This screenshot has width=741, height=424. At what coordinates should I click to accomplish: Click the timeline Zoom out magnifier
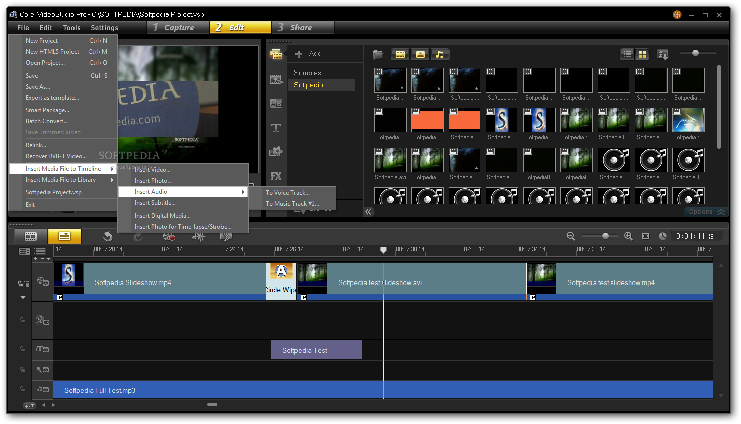pyautogui.click(x=571, y=236)
